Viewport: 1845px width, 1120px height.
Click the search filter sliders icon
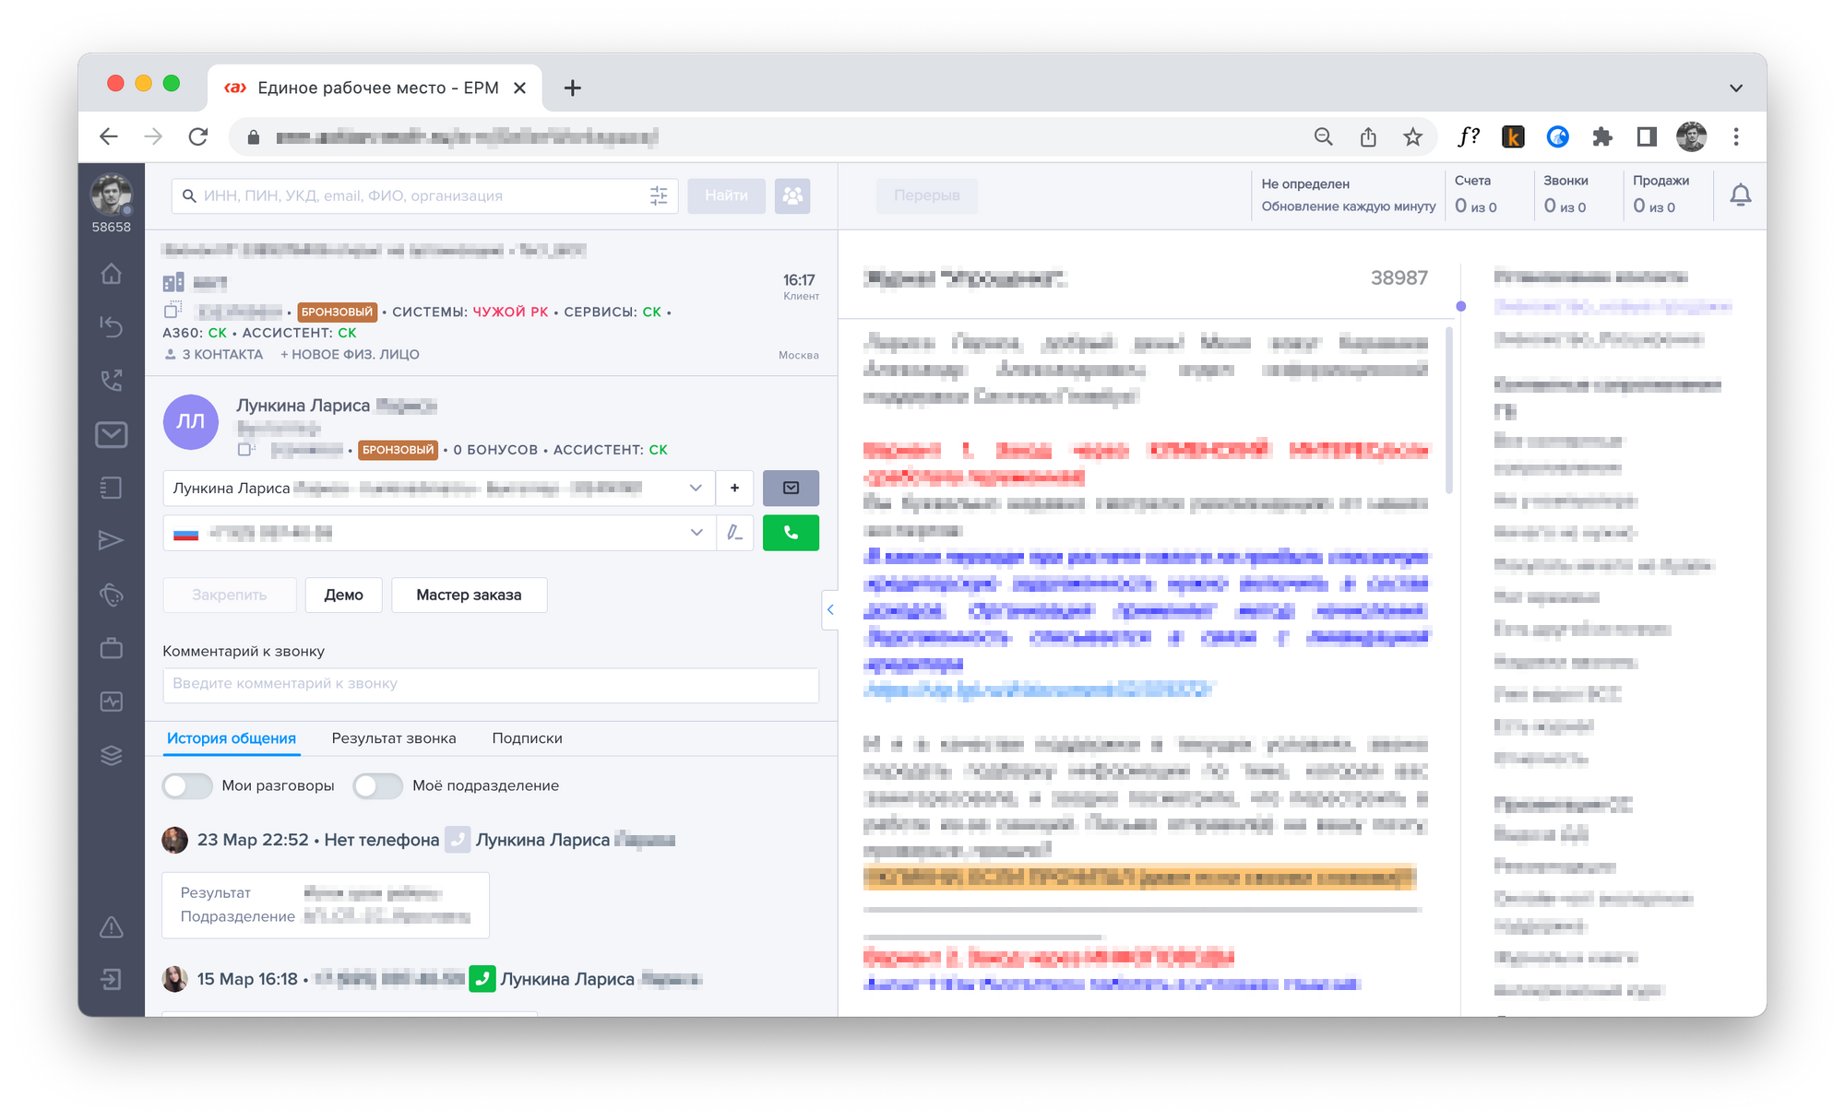(x=659, y=195)
